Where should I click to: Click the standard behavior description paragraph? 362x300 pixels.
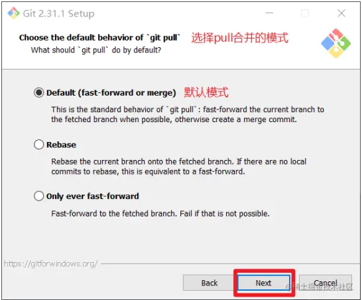[x=188, y=114]
